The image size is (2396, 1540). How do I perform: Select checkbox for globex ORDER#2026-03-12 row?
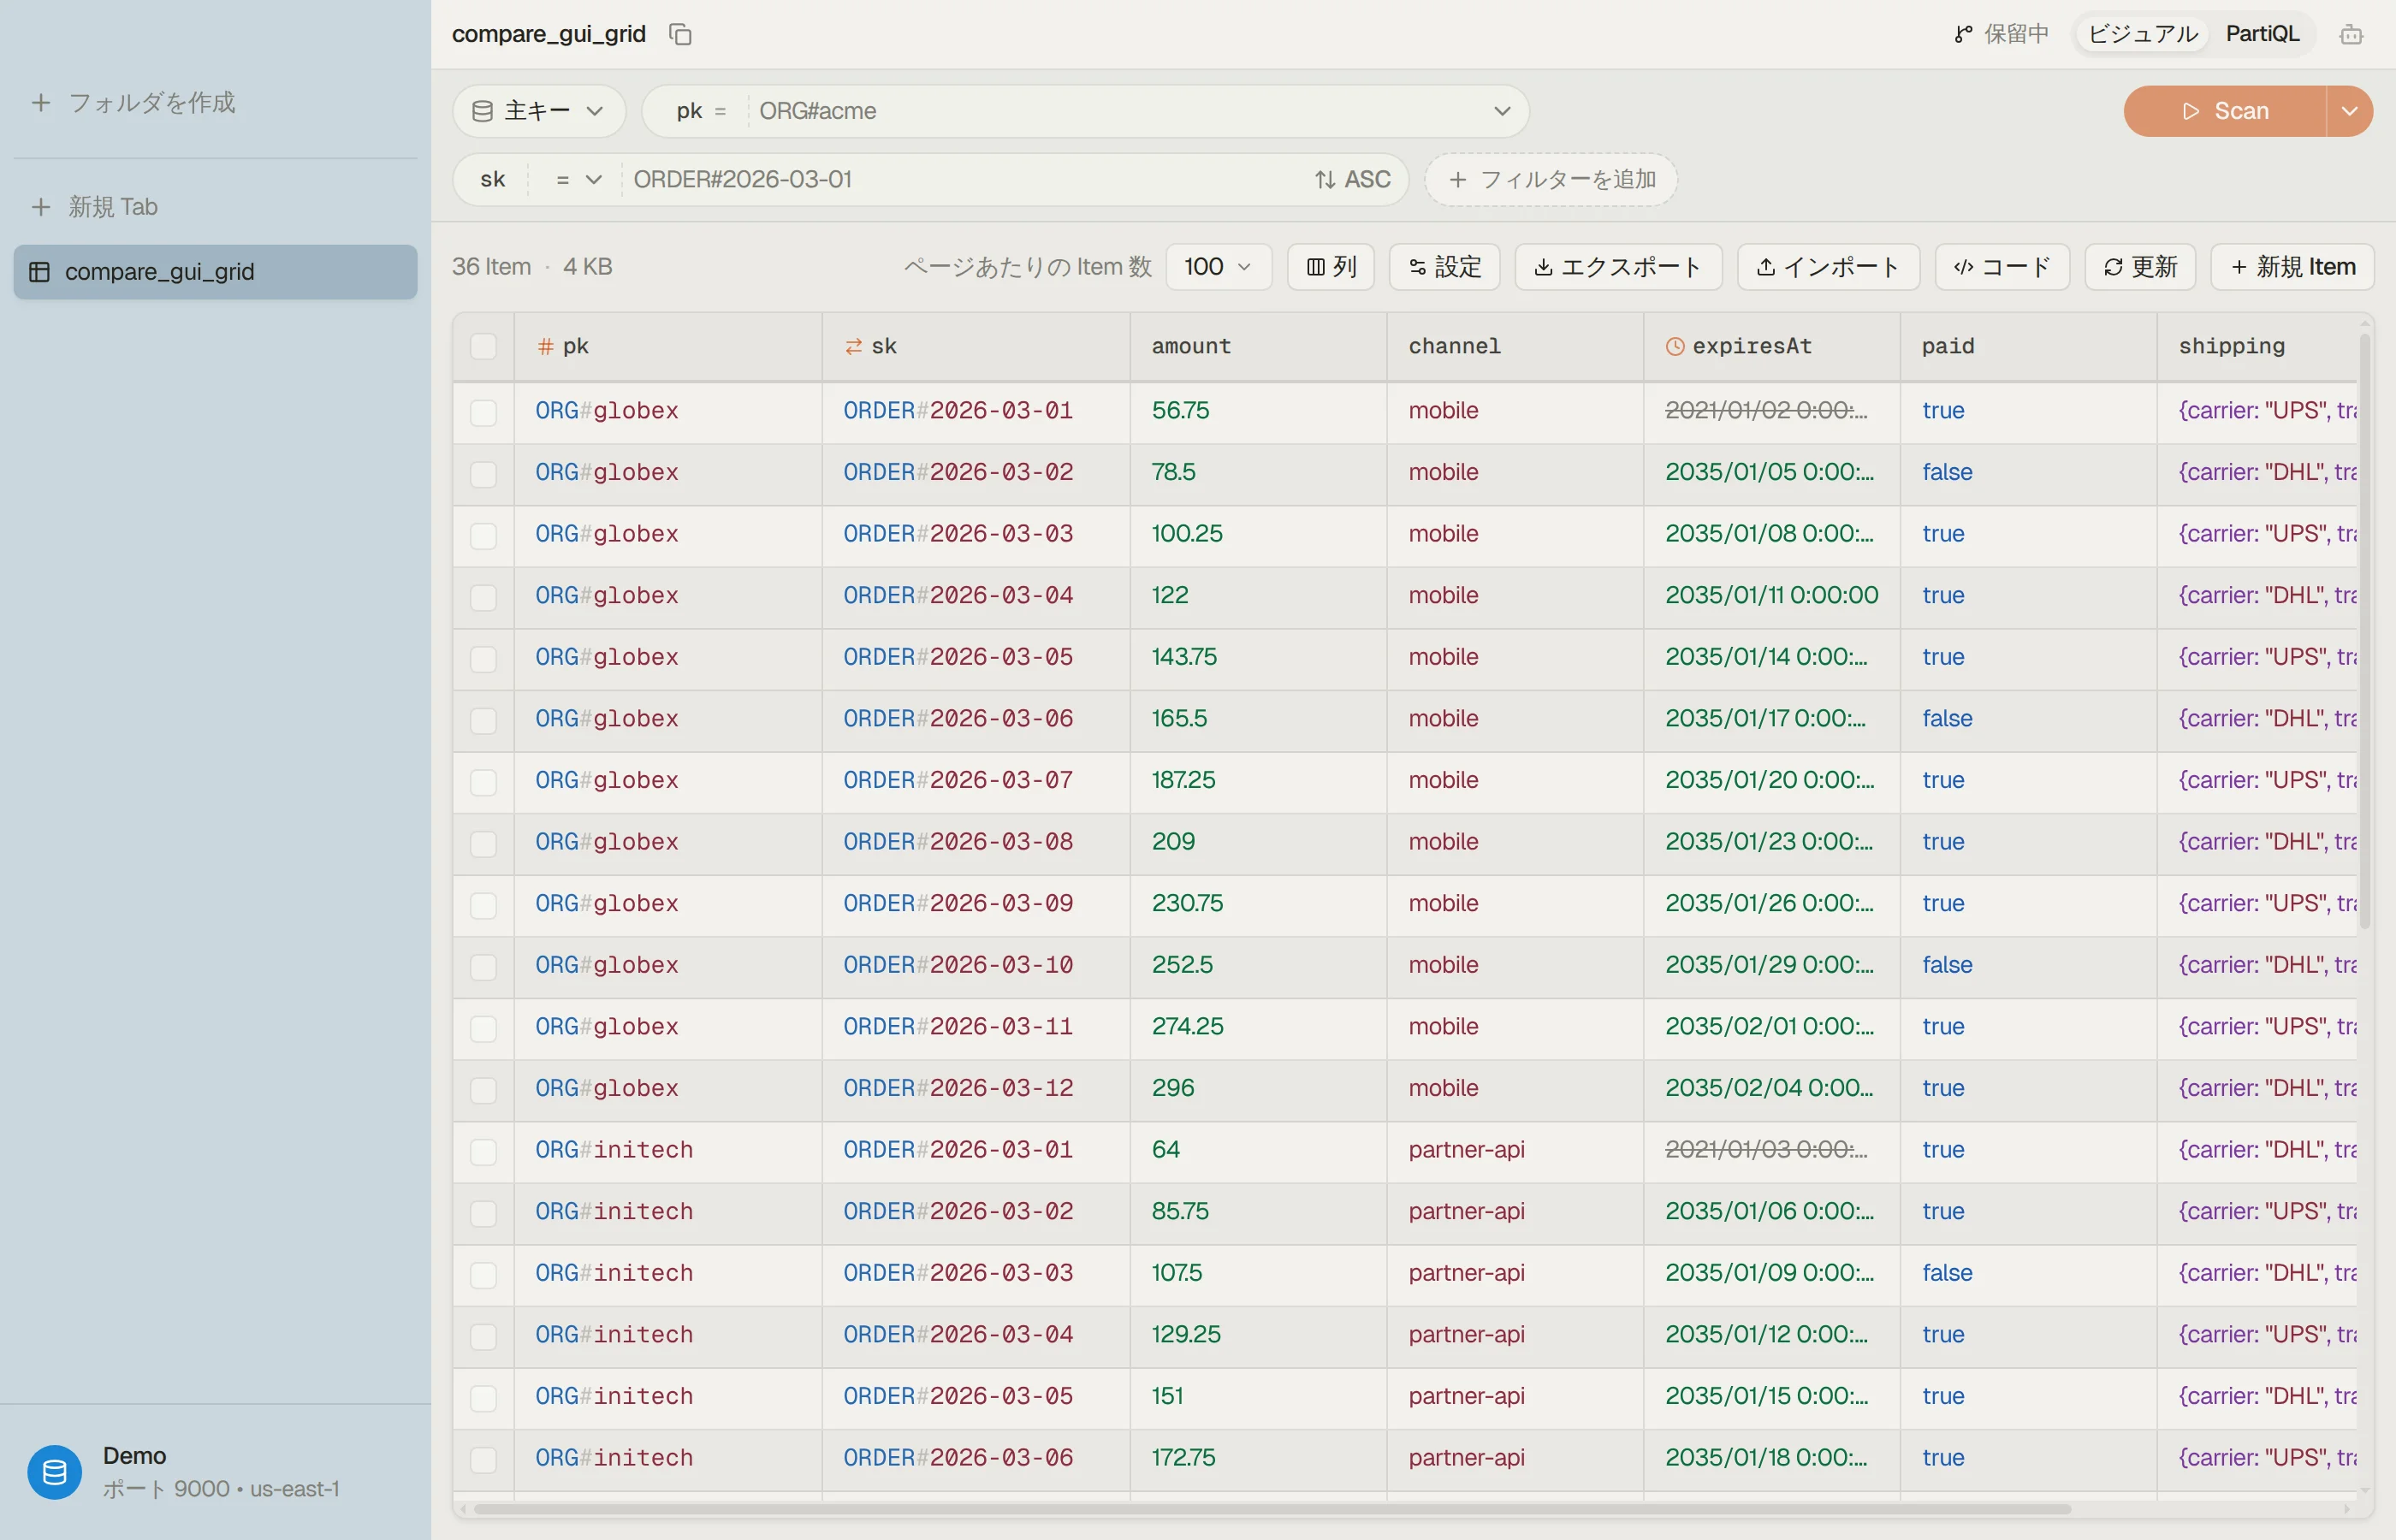point(483,1090)
